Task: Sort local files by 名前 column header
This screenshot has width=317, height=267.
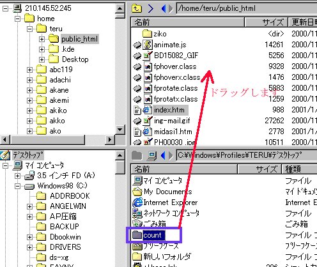Action: click(184, 169)
